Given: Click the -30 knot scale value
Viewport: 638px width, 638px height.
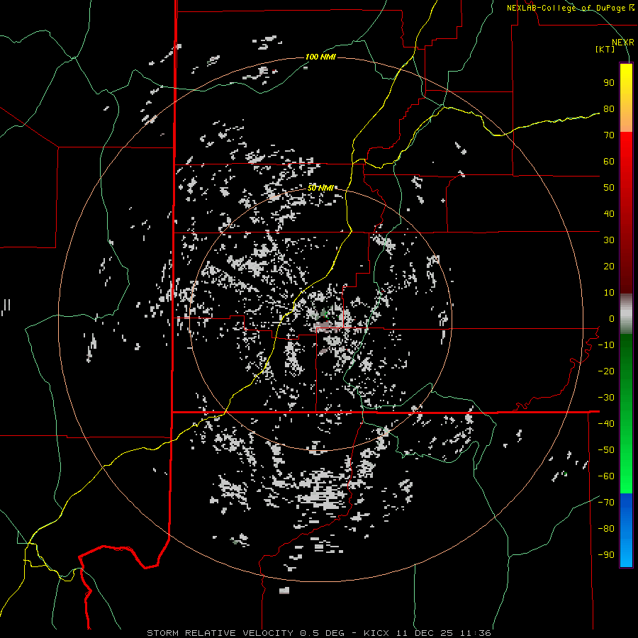Looking at the screenshot, I should click(x=606, y=398).
